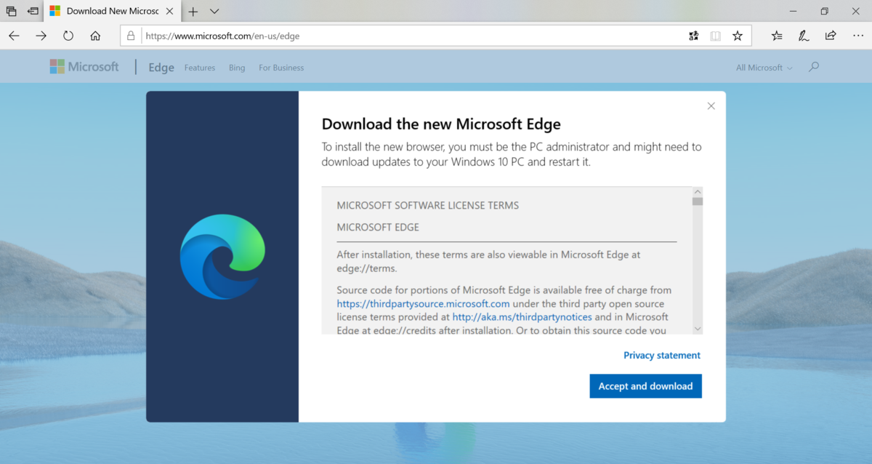Open the Favorites hub icon
Viewport: 872px width, 464px height.
(x=777, y=36)
